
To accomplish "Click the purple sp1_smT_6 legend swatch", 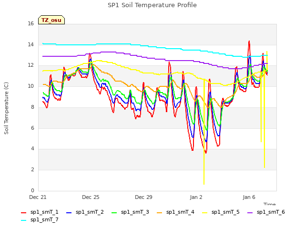I will point(250,213).
